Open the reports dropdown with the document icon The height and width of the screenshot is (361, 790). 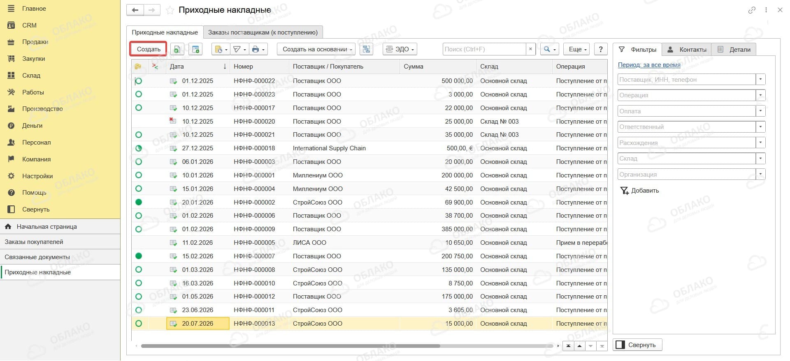(221, 49)
